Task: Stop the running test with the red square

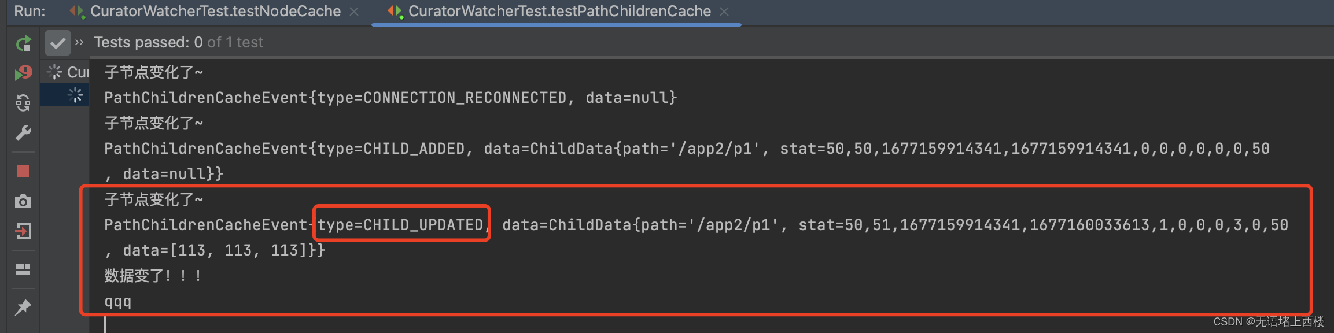Action: [x=23, y=171]
